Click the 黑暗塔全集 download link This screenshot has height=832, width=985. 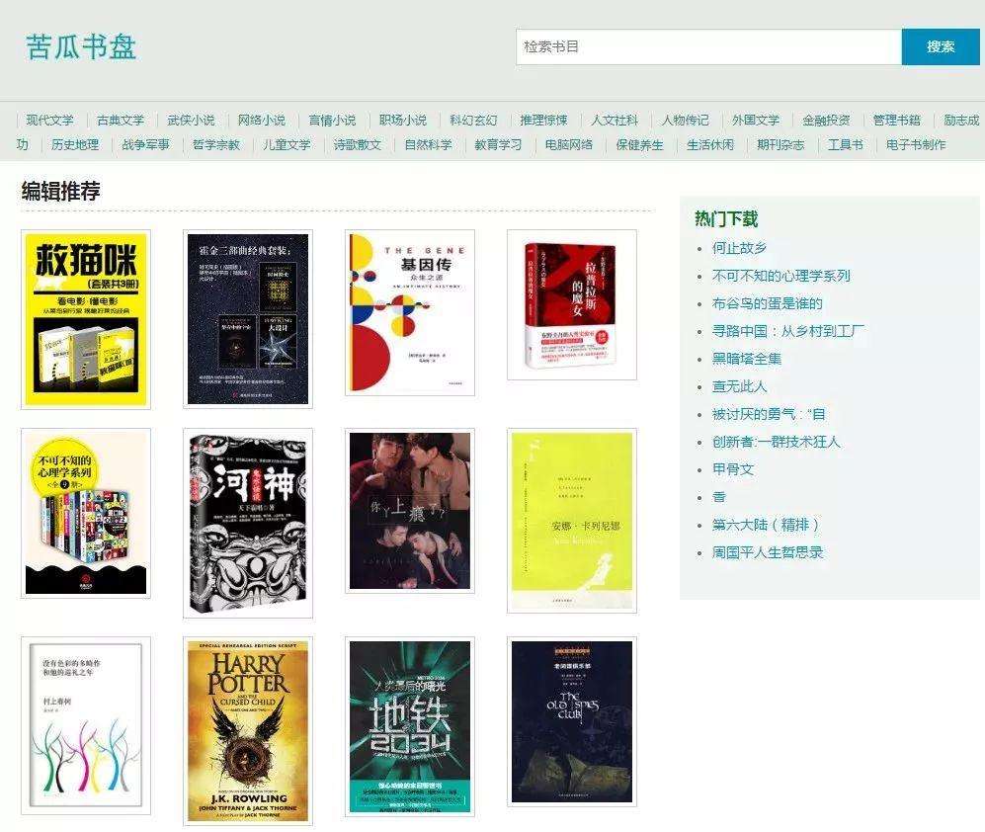(x=746, y=359)
